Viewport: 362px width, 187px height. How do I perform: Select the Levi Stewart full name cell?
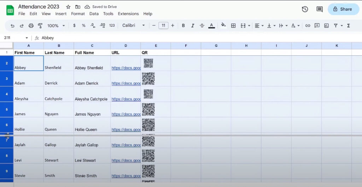click(x=92, y=156)
